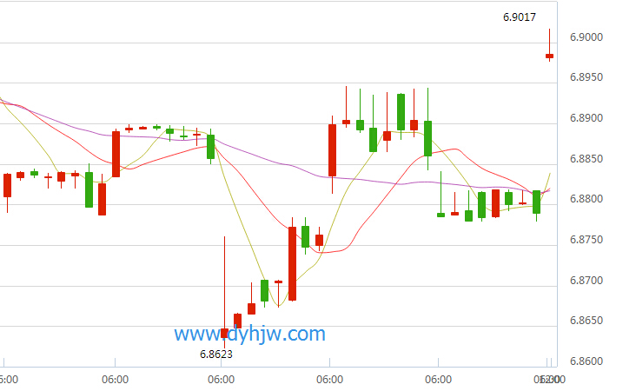Click the 6.8623 low price label

tap(216, 355)
